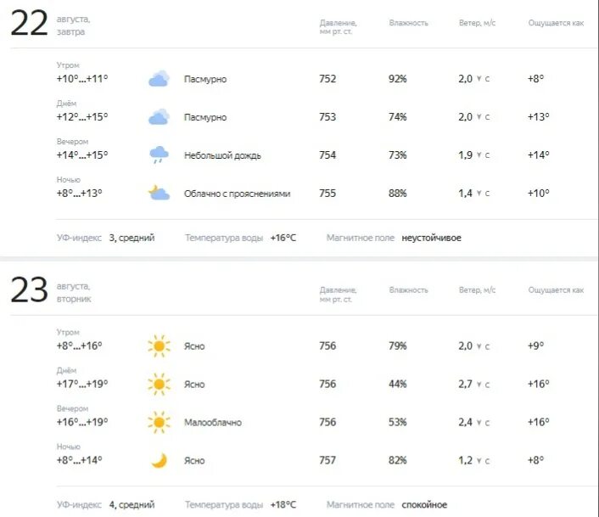
Task: Click the sun icon beside Малооблачно
Action: pyautogui.click(x=159, y=422)
